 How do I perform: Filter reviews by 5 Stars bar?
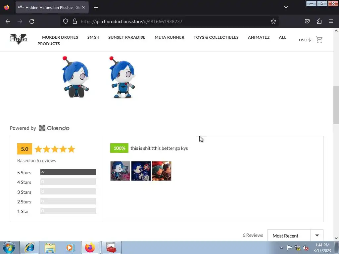pyautogui.click(x=68, y=172)
